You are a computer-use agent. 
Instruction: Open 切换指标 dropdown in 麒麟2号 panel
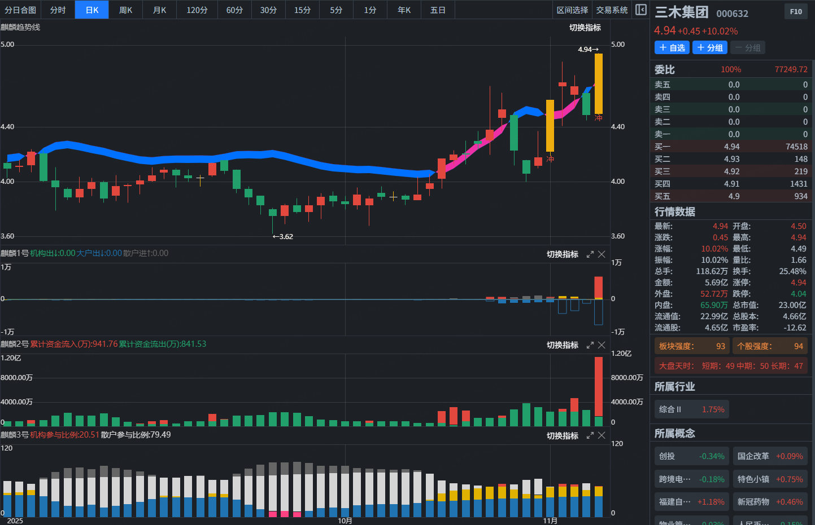pos(562,345)
